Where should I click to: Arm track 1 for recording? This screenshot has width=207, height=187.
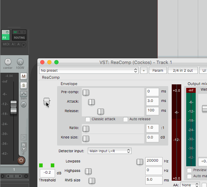click(x=21, y=160)
